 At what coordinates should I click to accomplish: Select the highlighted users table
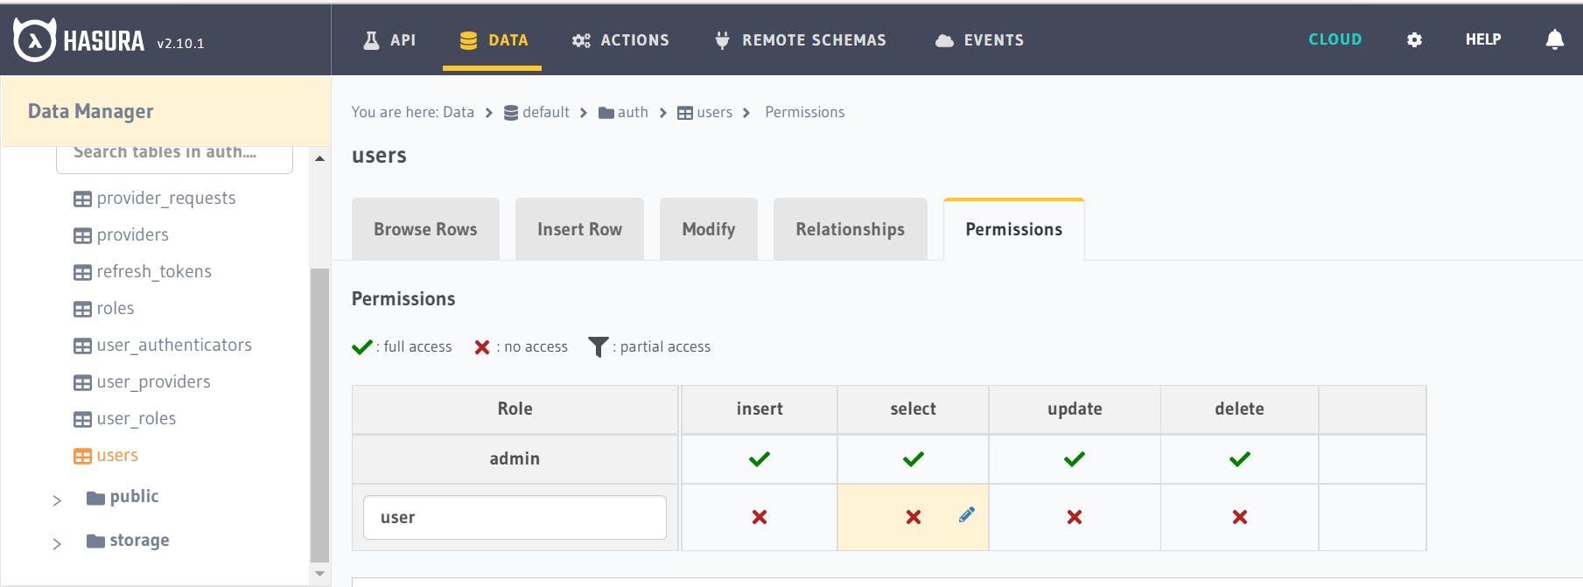[105, 456]
